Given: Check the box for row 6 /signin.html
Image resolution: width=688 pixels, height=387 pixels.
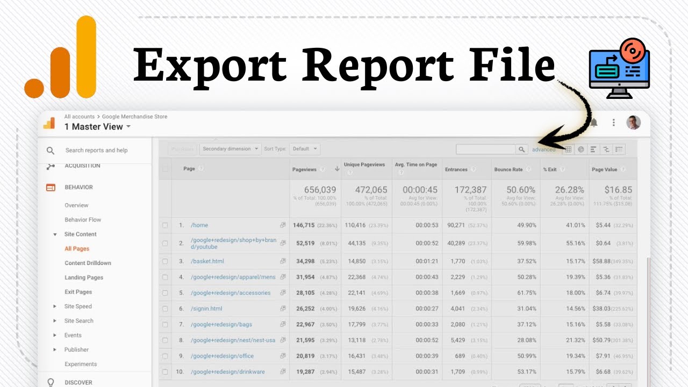Looking at the screenshot, I should [165, 309].
